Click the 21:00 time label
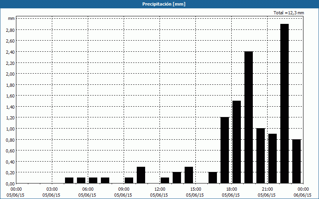 pyautogui.click(x=267, y=189)
